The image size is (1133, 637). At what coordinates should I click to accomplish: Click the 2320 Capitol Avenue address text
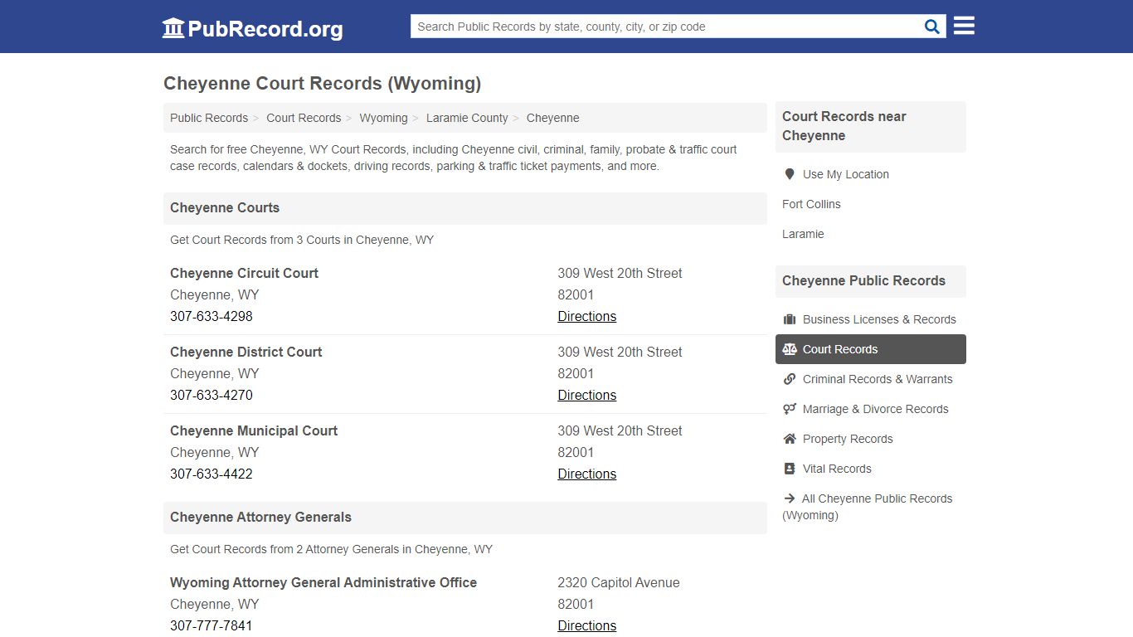pyautogui.click(x=619, y=582)
